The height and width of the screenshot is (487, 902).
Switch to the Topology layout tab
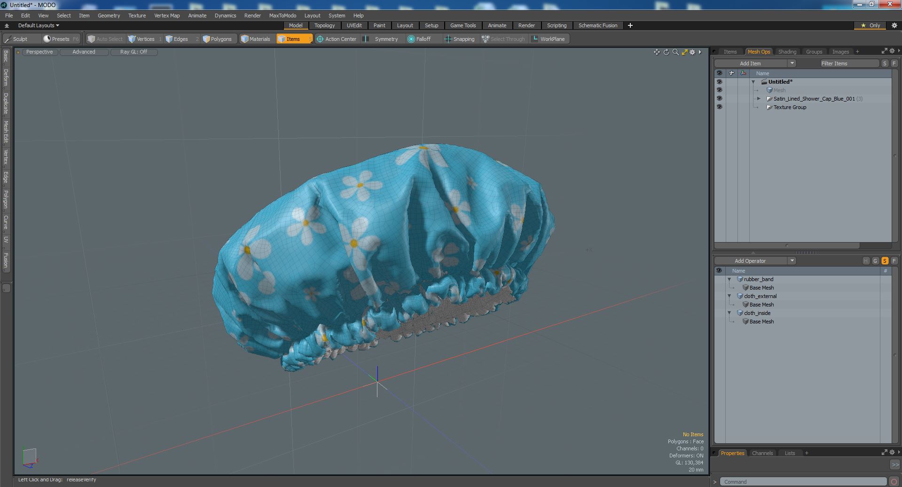pos(324,25)
